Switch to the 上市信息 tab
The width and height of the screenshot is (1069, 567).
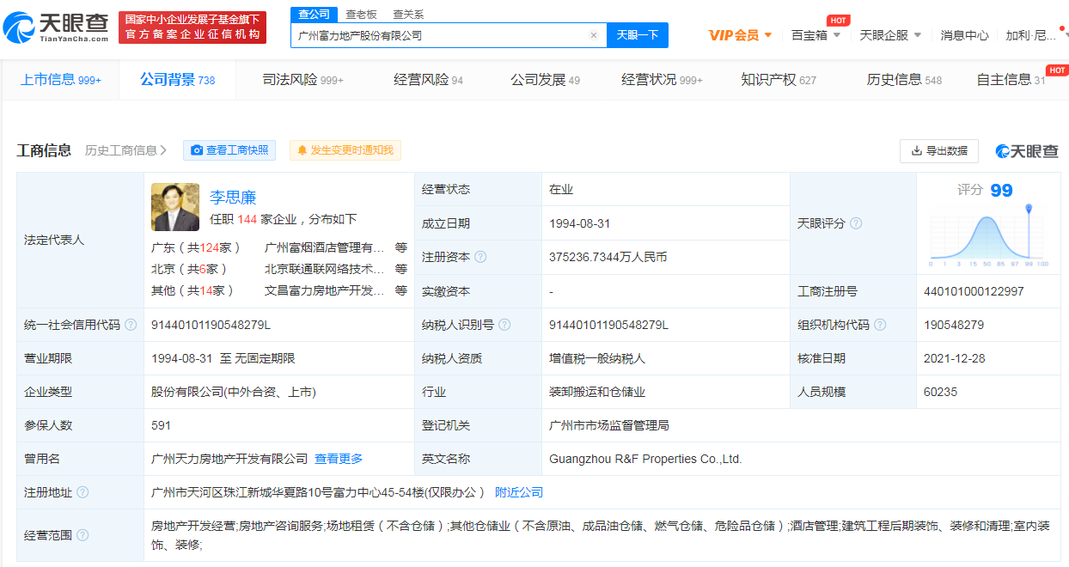click(60, 80)
